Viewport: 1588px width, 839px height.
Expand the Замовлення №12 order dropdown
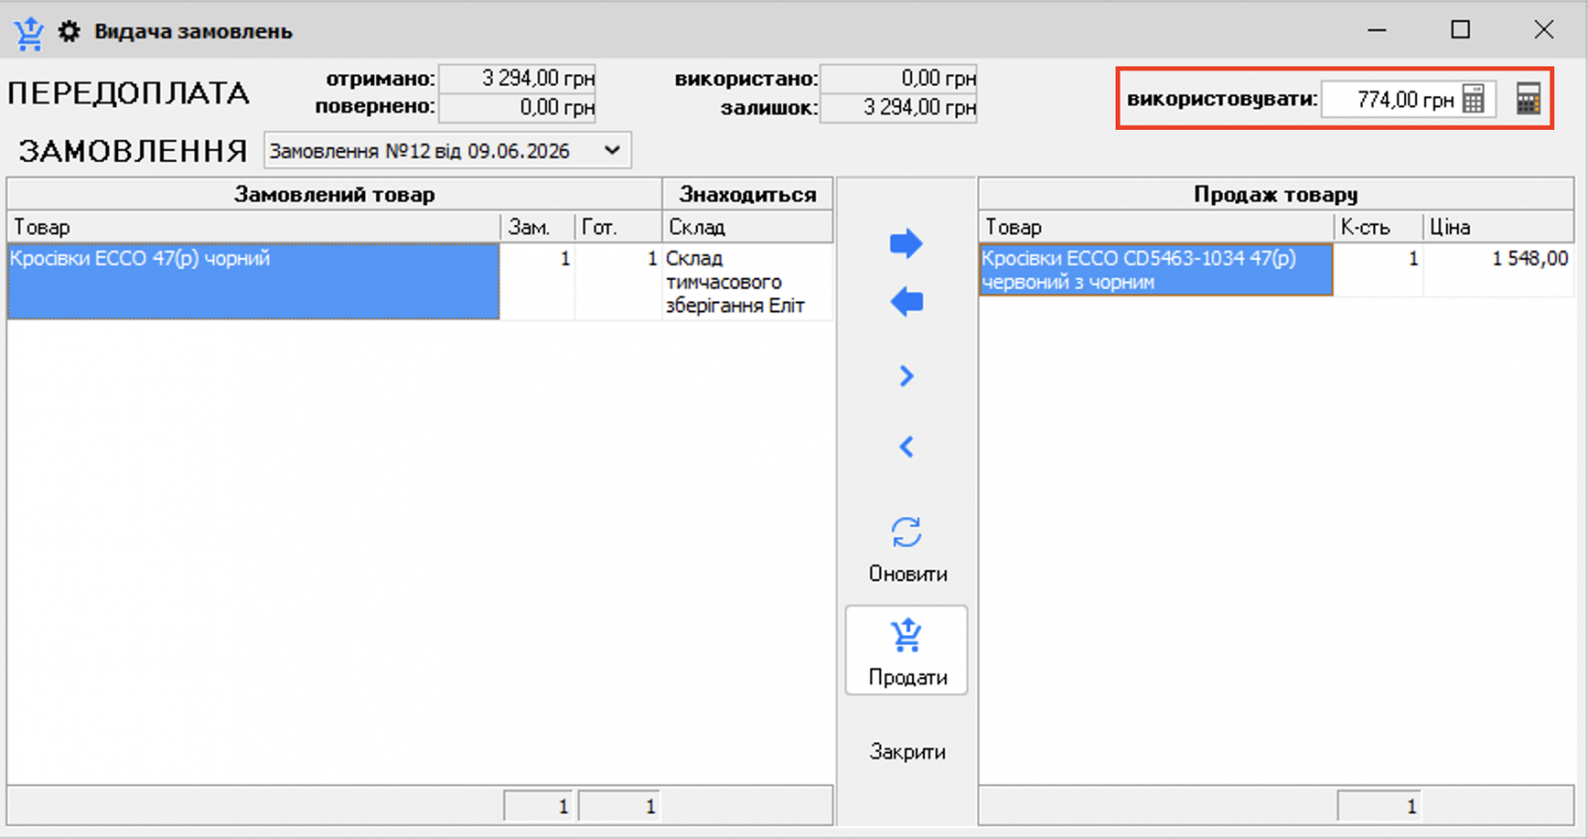coord(612,151)
